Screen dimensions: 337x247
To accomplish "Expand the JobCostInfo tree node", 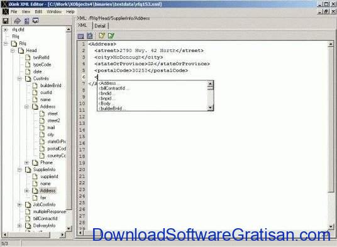I will tap(19, 204).
